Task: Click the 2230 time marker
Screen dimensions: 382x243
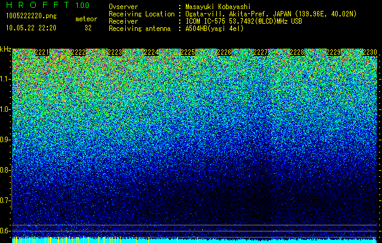Action: [370, 52]
